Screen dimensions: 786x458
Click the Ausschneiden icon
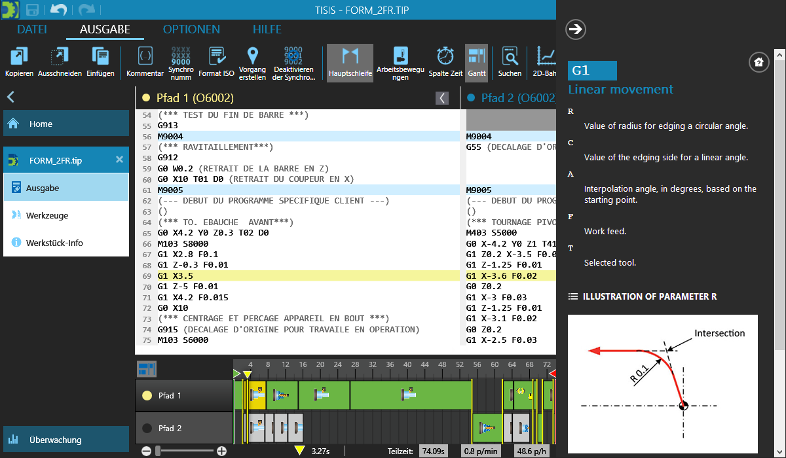pos(60,57)
